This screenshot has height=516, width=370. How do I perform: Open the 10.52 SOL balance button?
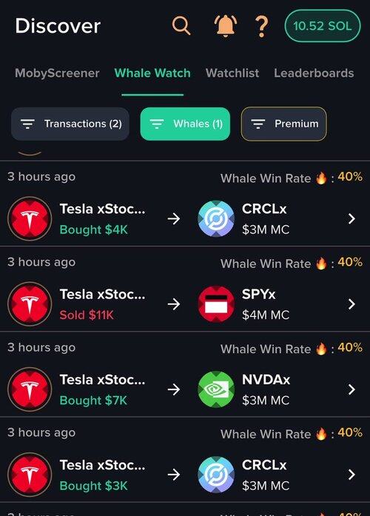coord(323,26)
